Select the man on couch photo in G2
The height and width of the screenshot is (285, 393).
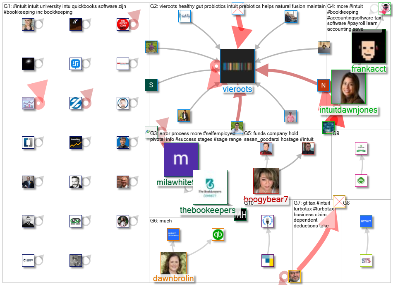[x=291, y=17]
